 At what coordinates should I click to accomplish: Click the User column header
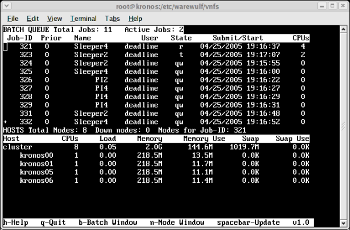[x=150, y=38]
